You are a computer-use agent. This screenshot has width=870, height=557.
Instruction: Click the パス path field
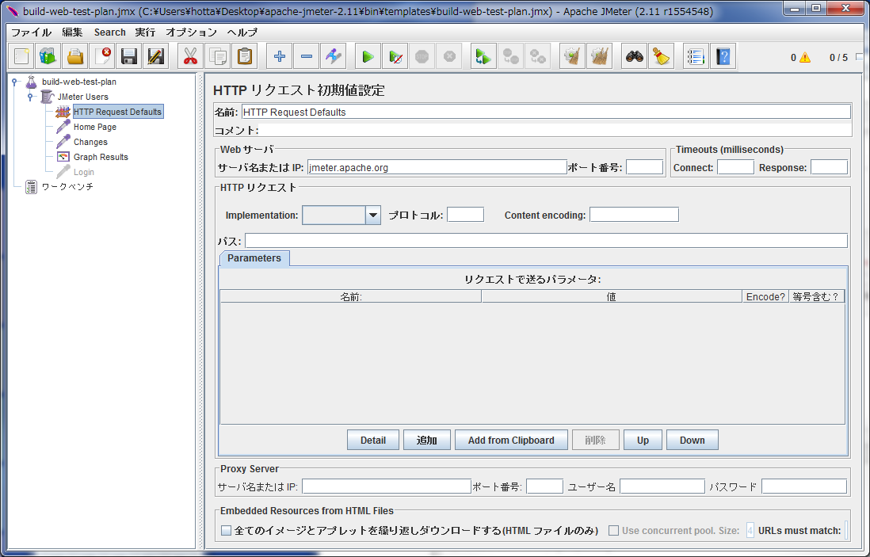pos(546,241)
